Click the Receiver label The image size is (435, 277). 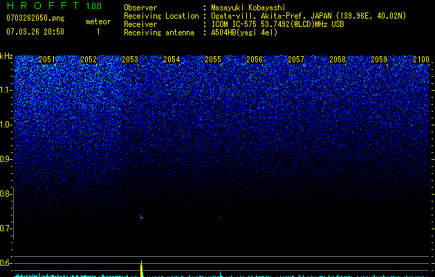click(140, 24)
